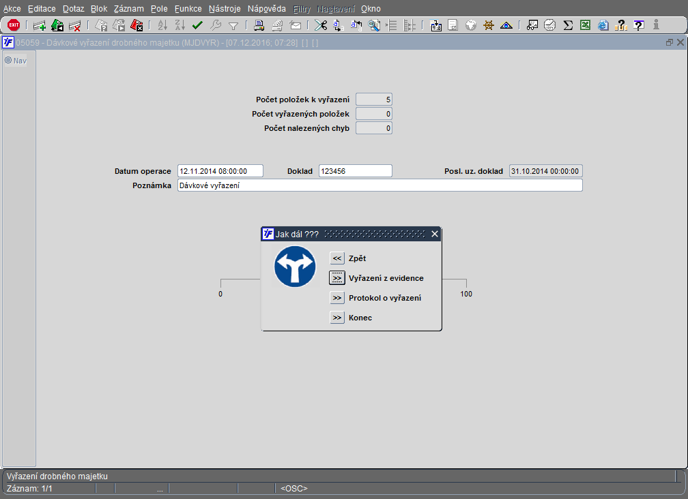This screenshot has width=688, height=499.
Task: Click the printer icon in toolbar
Action: pyautogui.click(x=259, y=25)
